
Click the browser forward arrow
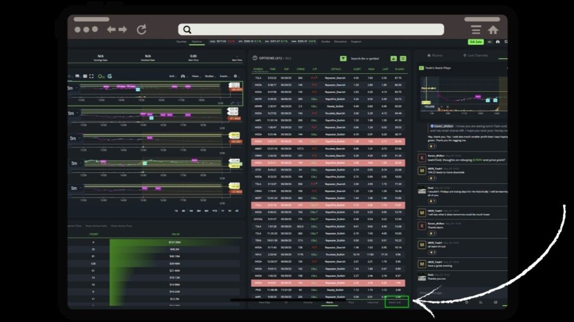click(123, 30)
